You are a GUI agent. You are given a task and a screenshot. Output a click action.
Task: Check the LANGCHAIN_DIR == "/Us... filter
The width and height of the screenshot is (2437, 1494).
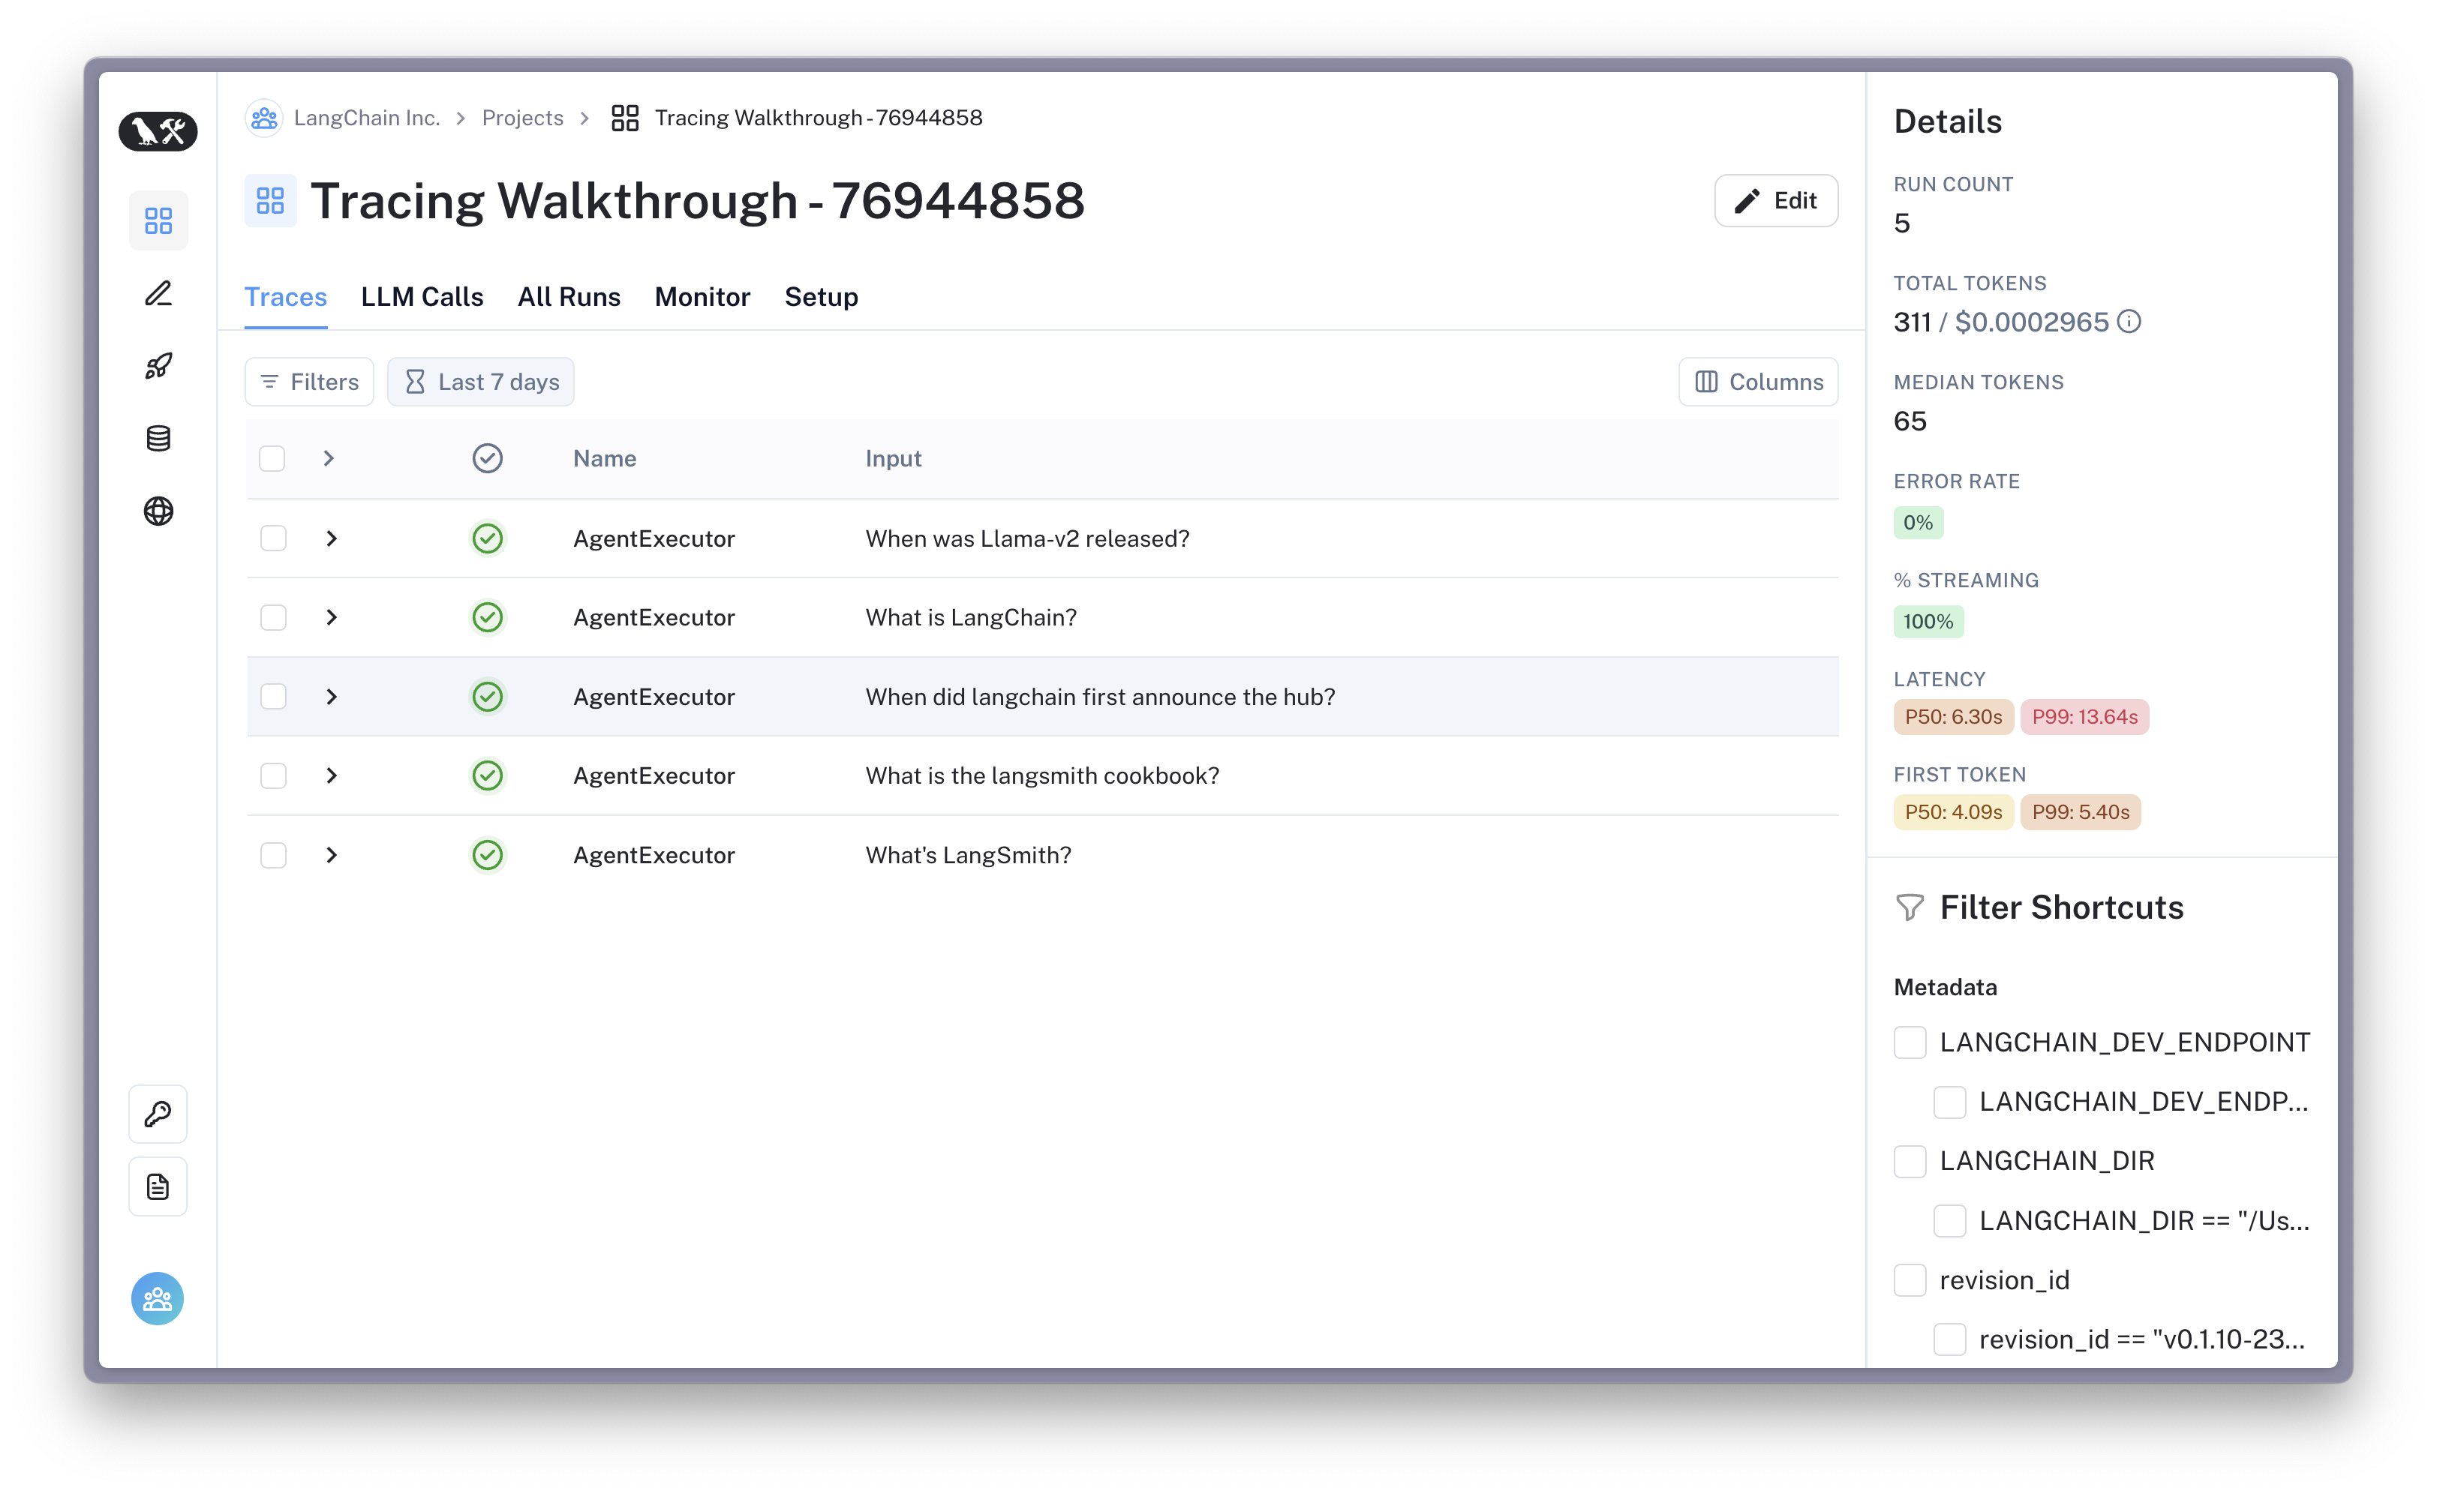click(1949, 1221)
